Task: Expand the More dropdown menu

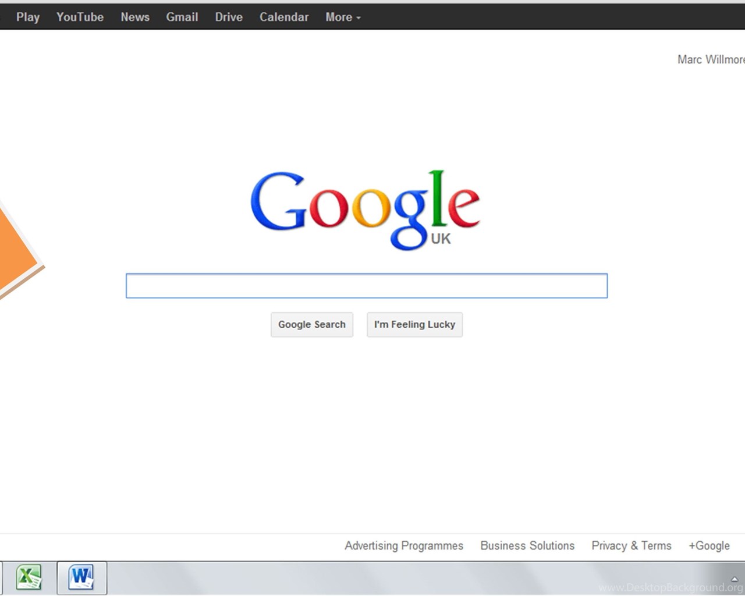Action: pos(343,17)
